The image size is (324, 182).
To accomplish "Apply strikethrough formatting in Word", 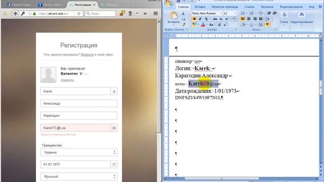I will (x=215, y=19).
